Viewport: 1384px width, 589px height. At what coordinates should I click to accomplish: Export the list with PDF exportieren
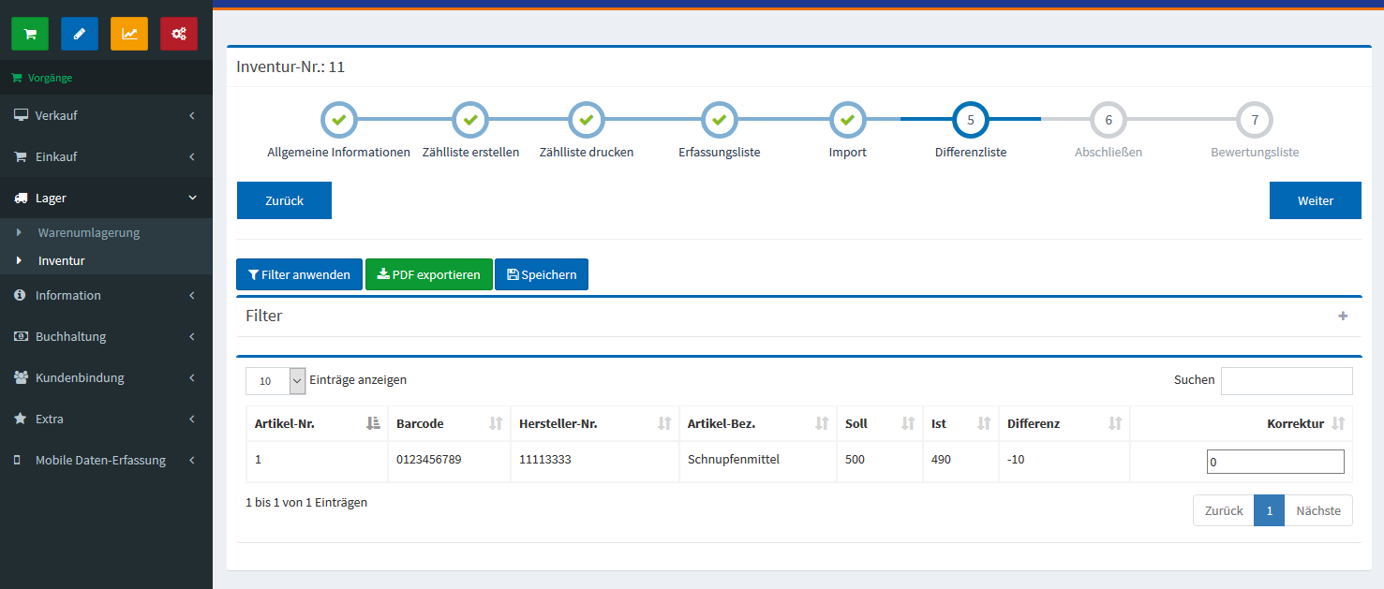tap(428, 275)
